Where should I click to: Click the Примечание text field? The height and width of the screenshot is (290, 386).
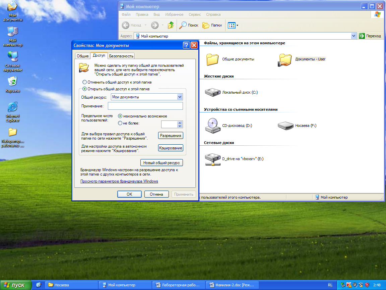pyautogui.click(x=145, y=106)
